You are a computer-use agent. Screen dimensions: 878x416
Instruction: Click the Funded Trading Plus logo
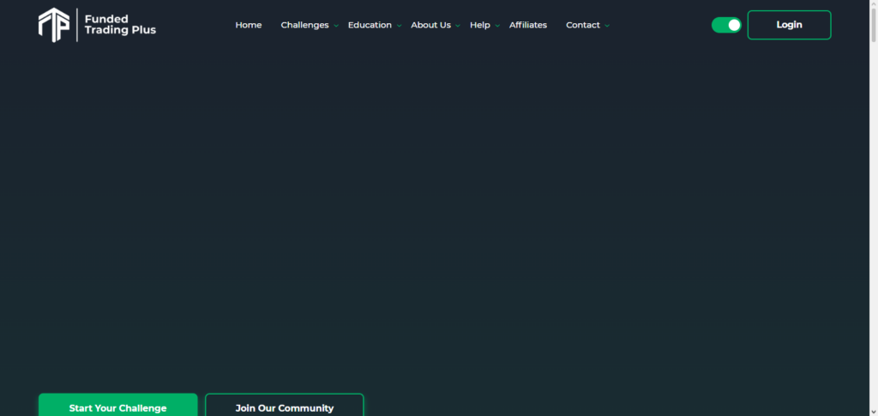(98, 25)
